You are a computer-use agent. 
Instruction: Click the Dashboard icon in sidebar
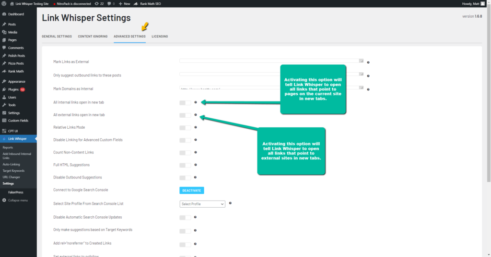point(4,14)
